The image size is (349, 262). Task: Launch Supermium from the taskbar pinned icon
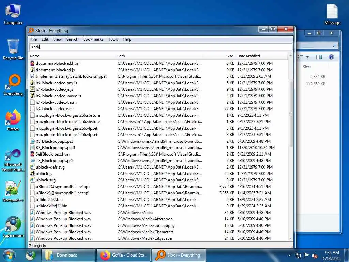click(30, 255)
